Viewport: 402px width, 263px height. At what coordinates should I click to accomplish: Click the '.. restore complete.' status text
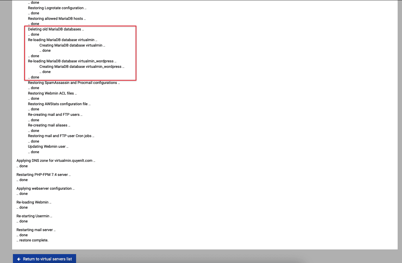(x=32, y=240)
